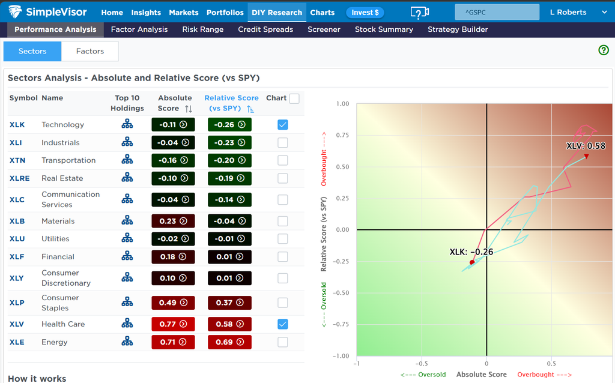
Task: Open the Markets menu
Action: [x=184, y=13]
